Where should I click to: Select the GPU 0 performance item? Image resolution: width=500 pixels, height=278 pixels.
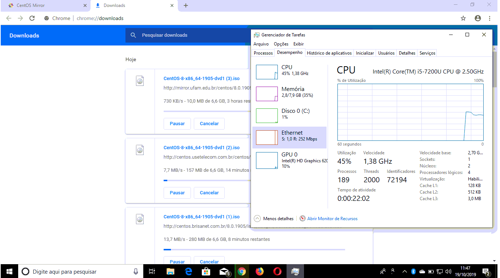pyautogui.click(x=289, y=160)
